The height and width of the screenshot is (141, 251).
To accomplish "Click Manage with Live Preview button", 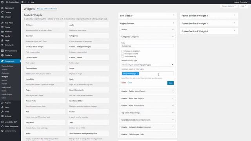I will point(47,9).
